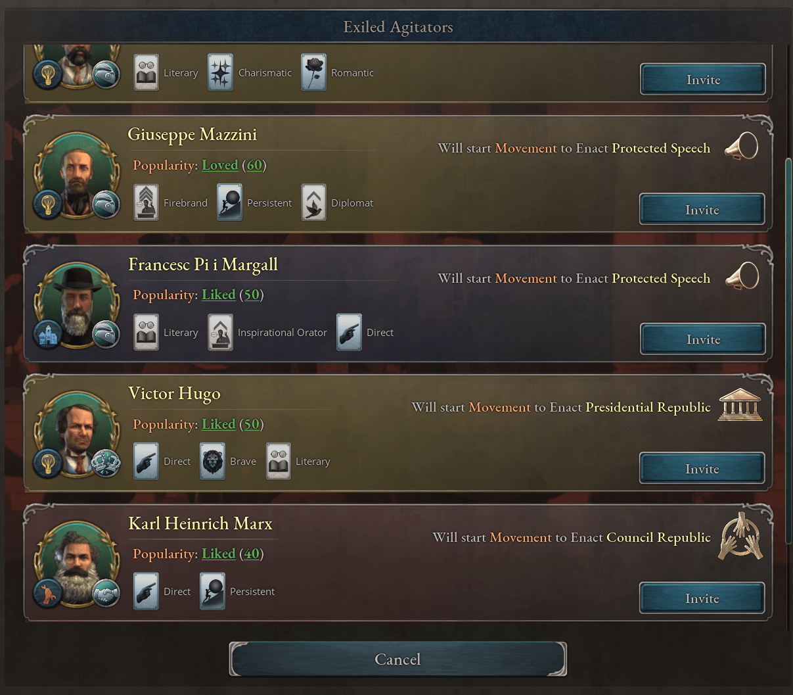Click the Firebrand trait icon for Mazzini
This screenshot has height=695, width=793.
[146, 203]
